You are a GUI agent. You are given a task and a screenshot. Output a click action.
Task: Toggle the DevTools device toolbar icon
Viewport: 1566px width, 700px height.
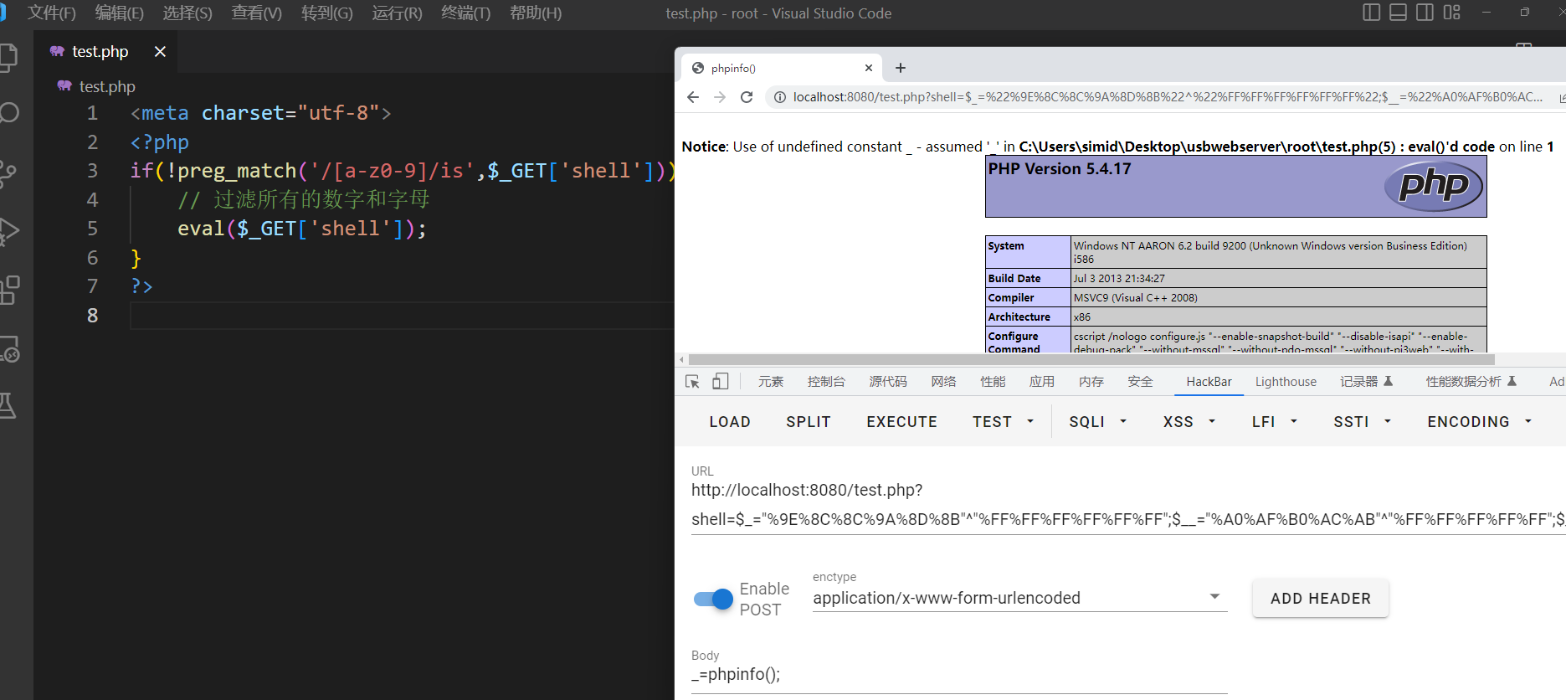[720, 382]
